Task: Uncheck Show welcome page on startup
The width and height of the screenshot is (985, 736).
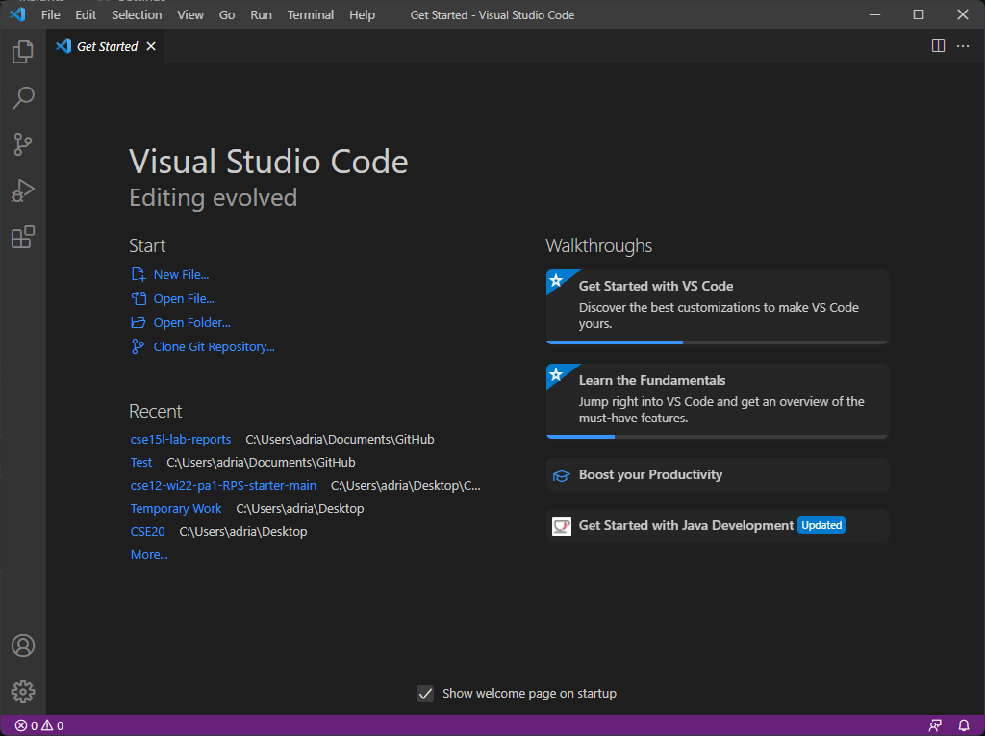Action: 425,694
